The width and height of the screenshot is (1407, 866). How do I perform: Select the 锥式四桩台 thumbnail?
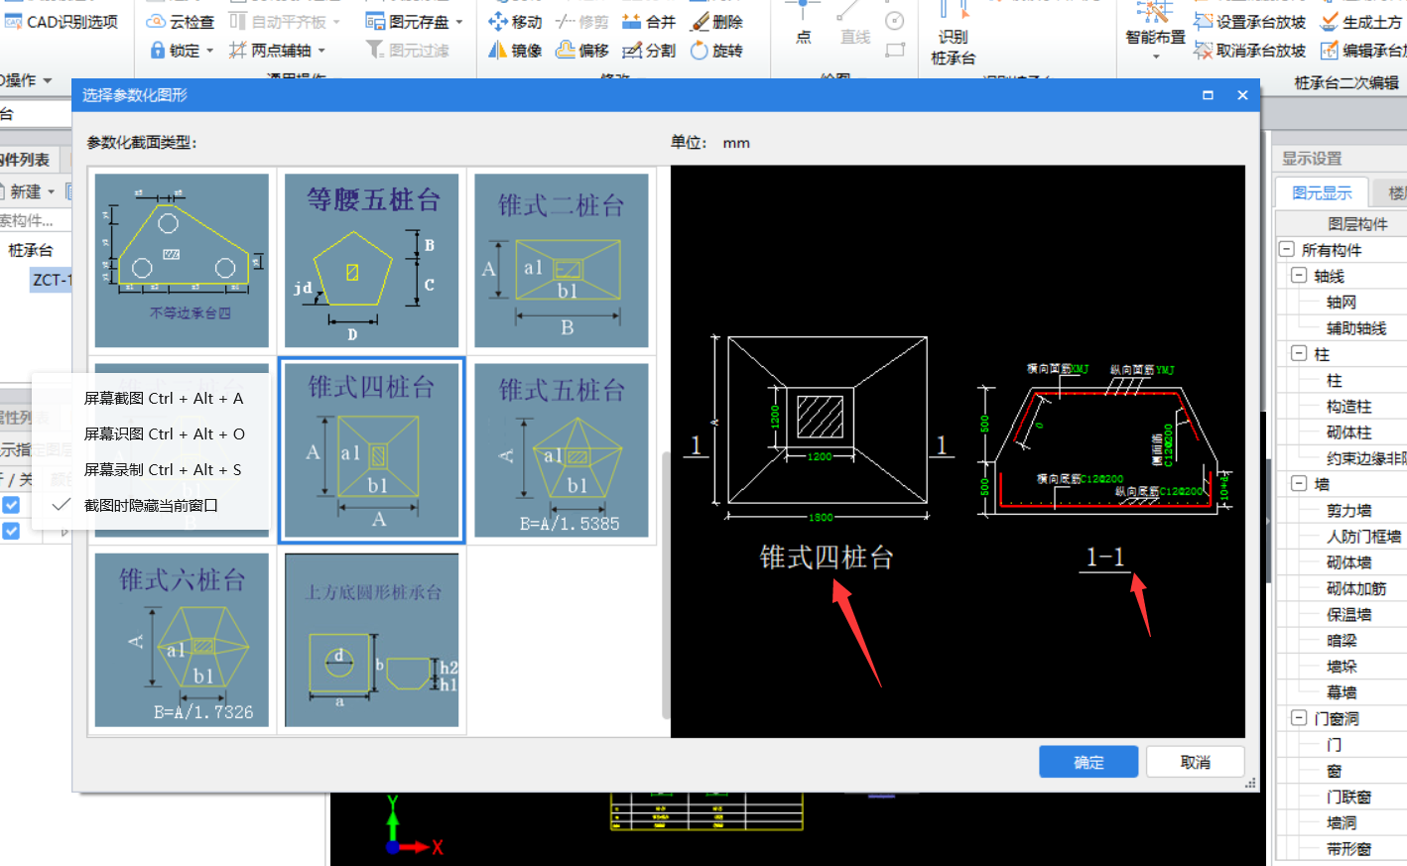(372, 450)
